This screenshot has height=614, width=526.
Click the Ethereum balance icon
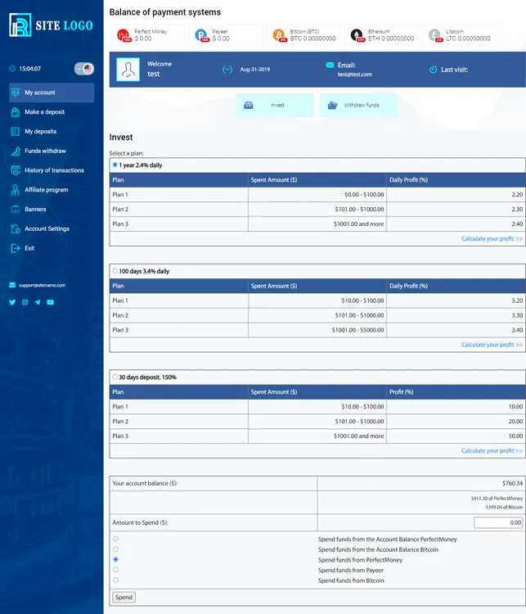point(357,35)
